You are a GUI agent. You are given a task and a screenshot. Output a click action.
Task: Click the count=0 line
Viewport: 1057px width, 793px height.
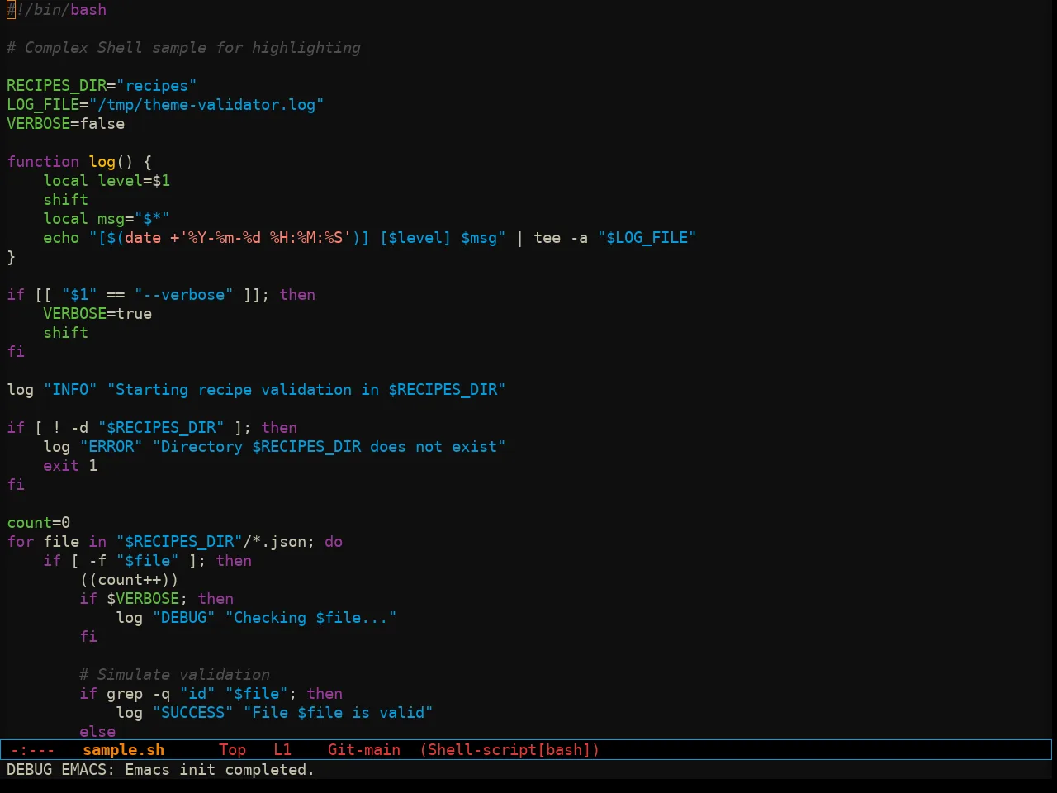pos(38,523)
